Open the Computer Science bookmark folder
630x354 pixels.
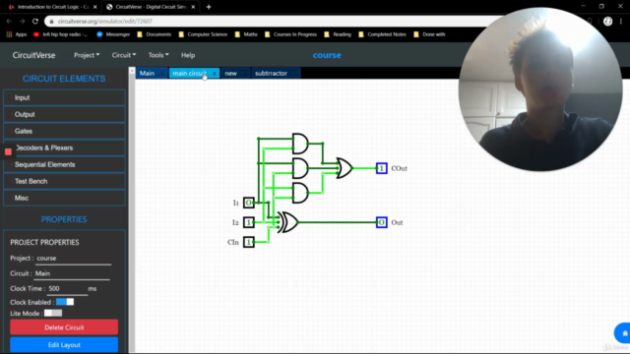pyautogui.click(x=203, y=34)
